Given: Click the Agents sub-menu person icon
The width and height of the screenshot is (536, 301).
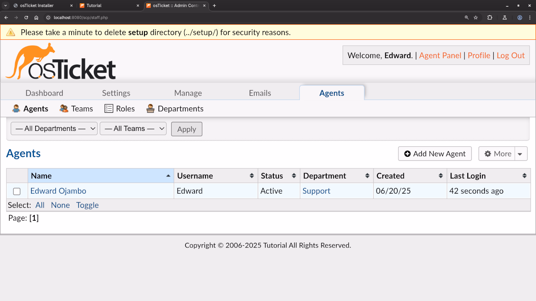Looking at the screenshot, I should click(16, 109).
